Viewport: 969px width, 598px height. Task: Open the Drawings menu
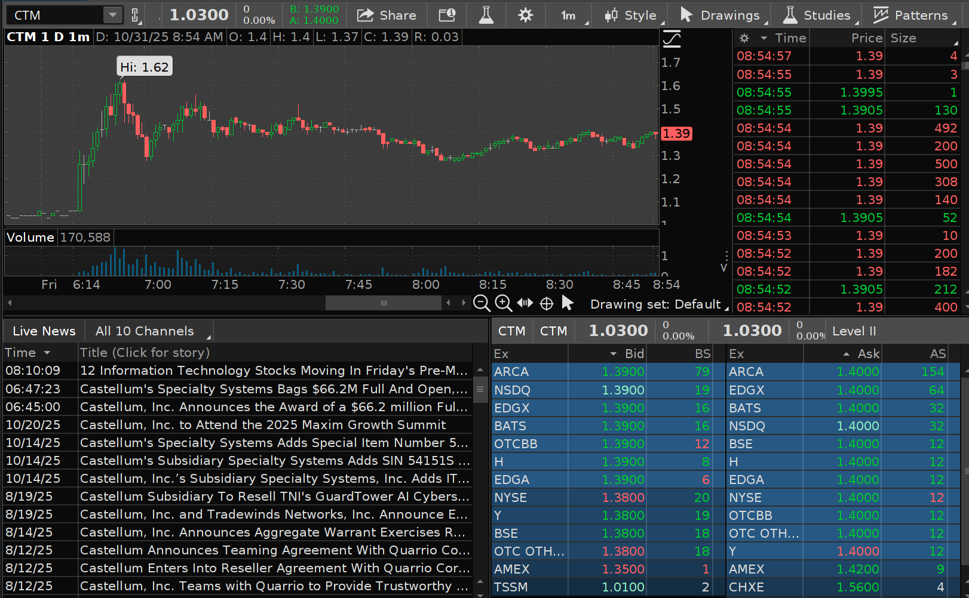(x=720, y=16)
